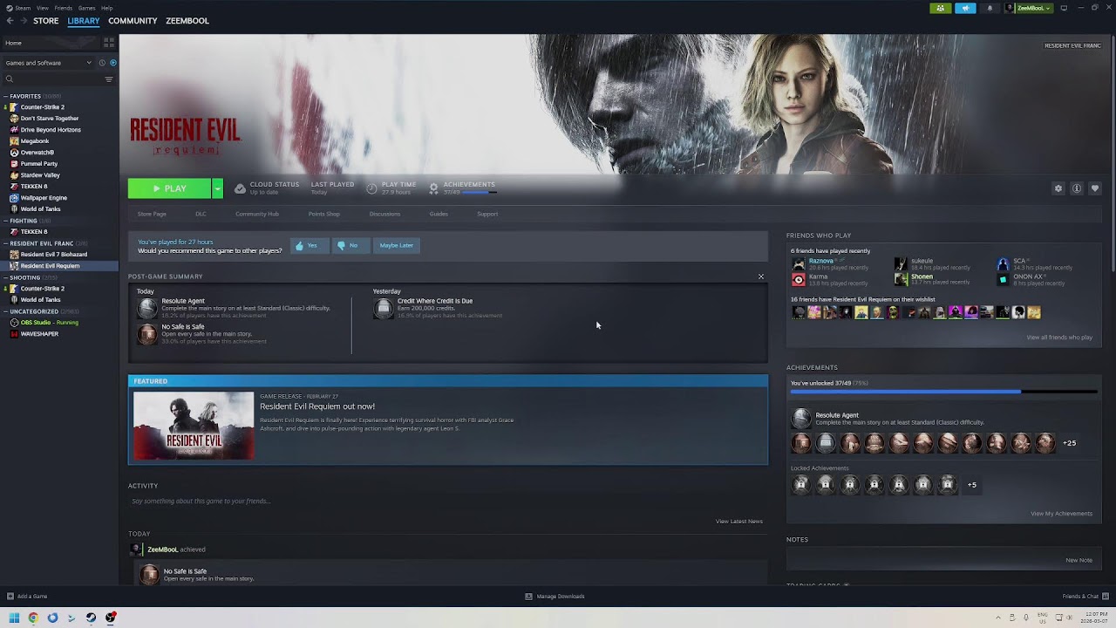
Task: Click the Credit Where Credit Is Due achievement icon
Action: 384,308
